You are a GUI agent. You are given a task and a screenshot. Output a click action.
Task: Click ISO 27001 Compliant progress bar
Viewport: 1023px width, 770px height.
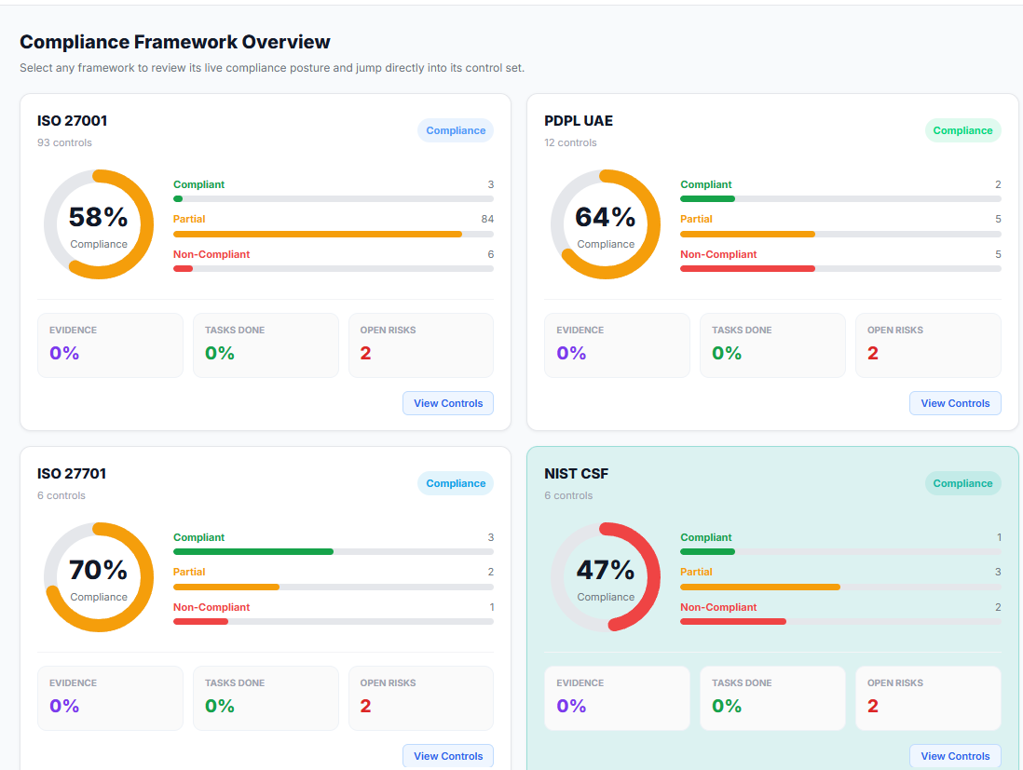(x=334, y=199)
